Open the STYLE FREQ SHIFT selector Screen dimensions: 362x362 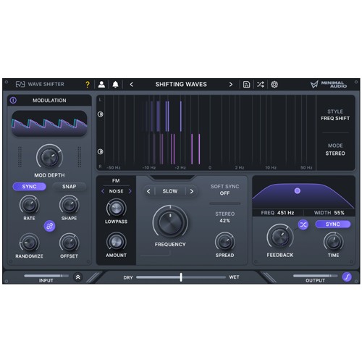click(x=335, y=115)
